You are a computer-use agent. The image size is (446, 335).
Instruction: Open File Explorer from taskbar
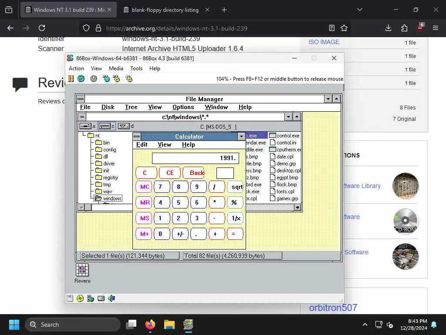click(169, 325)
